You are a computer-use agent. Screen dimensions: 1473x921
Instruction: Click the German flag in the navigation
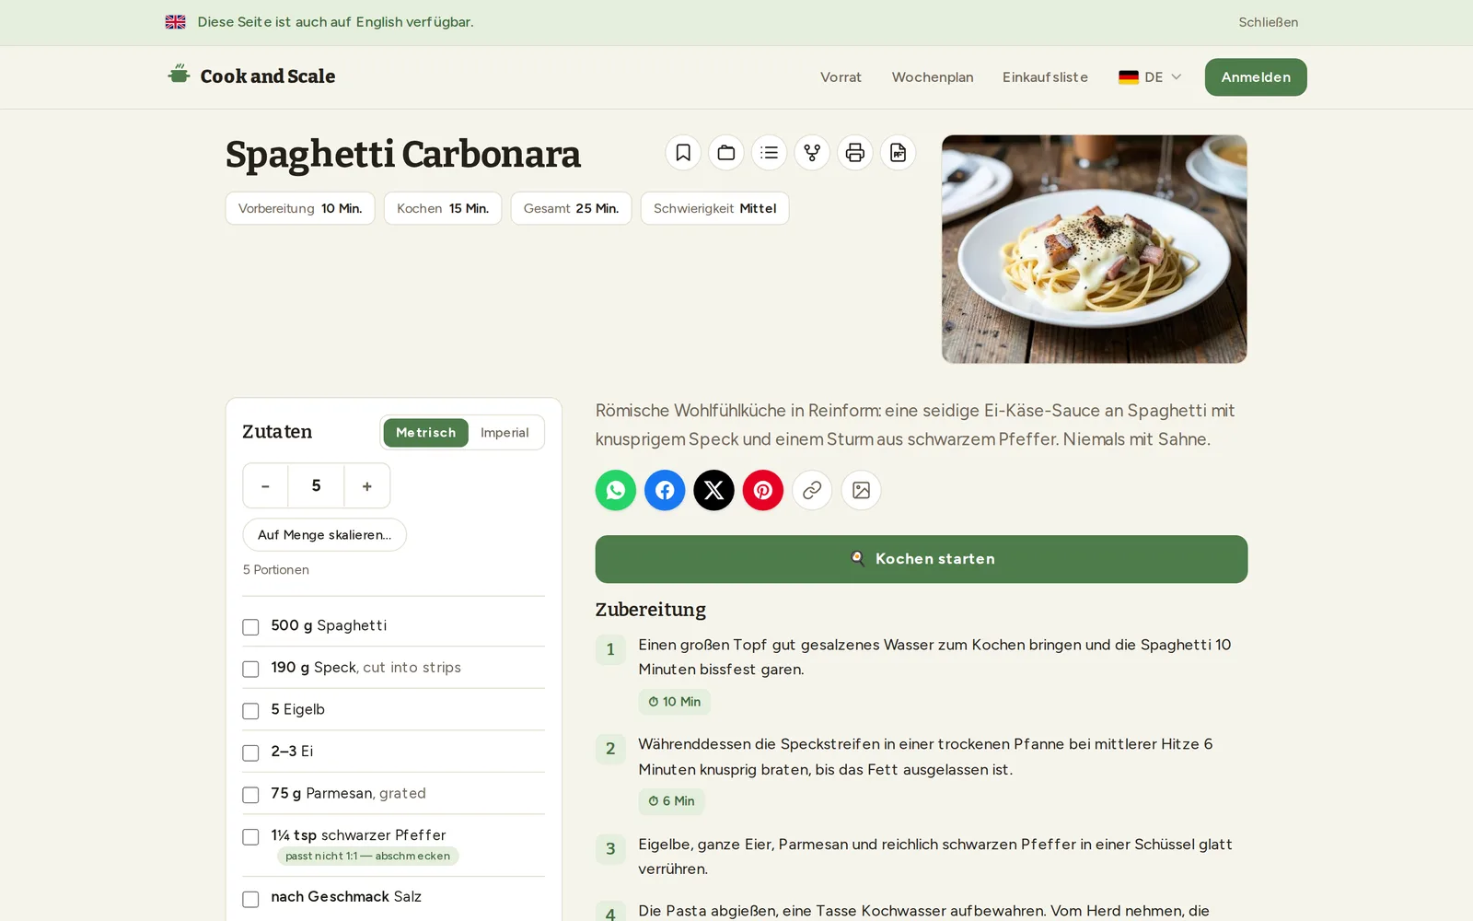tap(1129, 77)
